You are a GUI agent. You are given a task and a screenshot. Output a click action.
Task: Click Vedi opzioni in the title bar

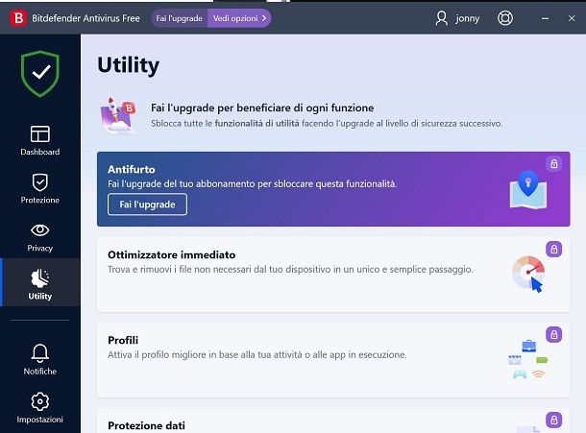pyautogui.click(x=239, y=18)
